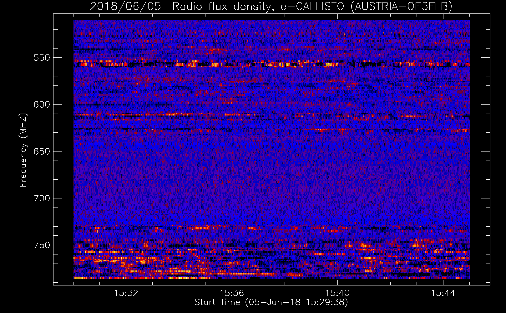Click the plot title showing e-CALLISTO AUSTRIA-OE3FLB
Screen dimensions: 506x313
click(271, 6)
